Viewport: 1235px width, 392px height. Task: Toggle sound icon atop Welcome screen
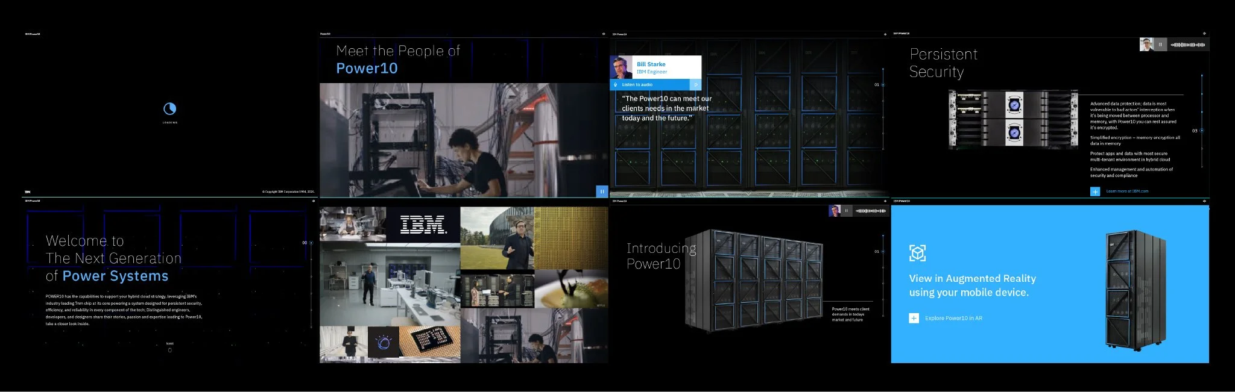click(x=313, y=201)
